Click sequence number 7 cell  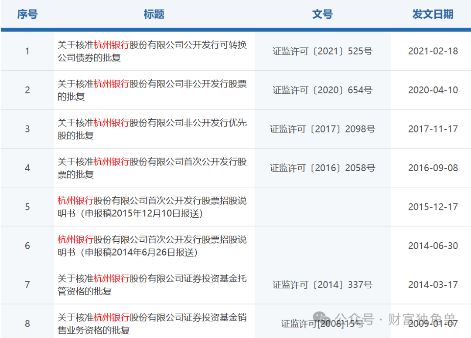pyautogui.click(x=27, y=284)
